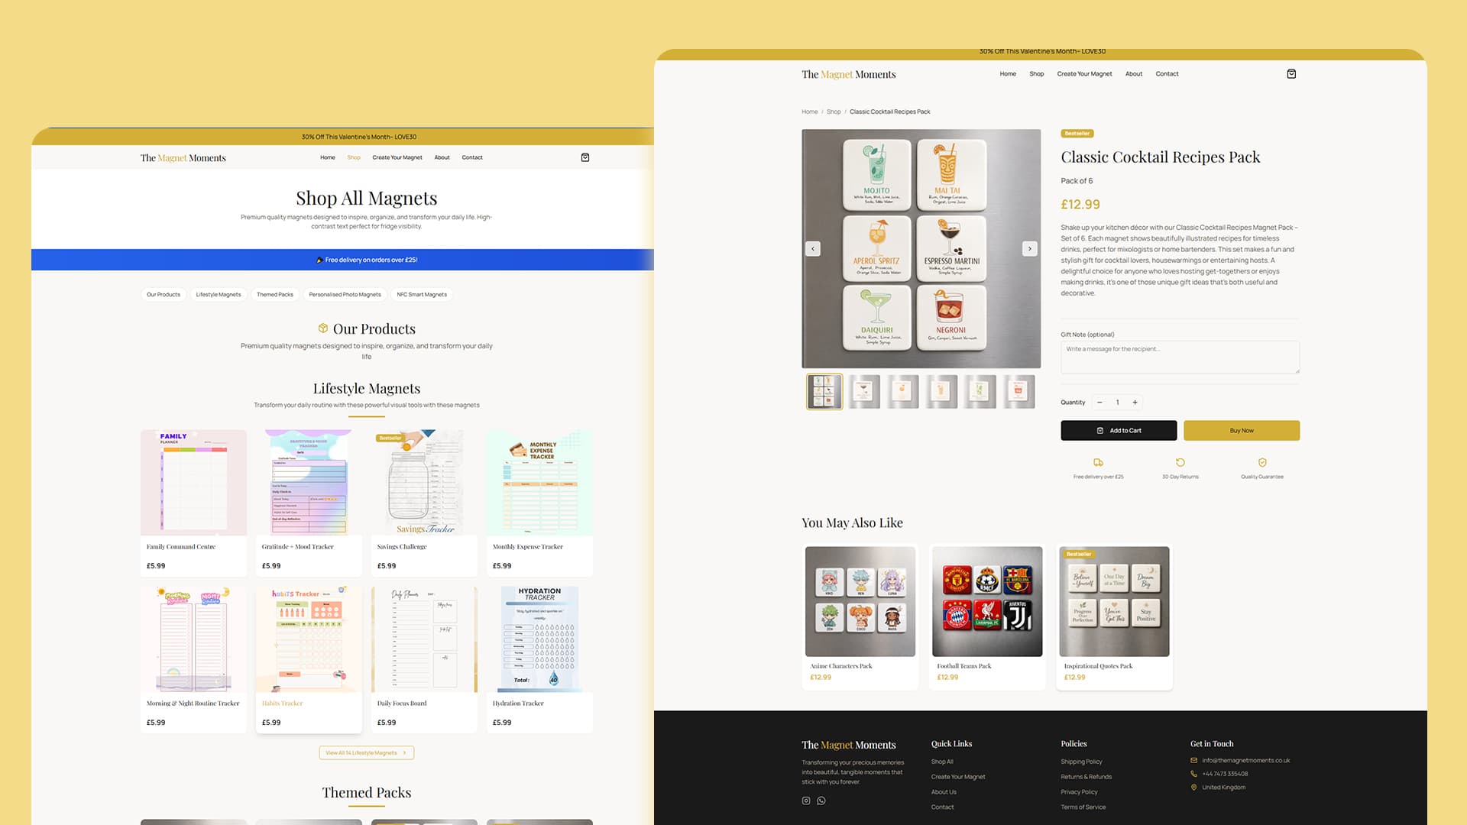Click the email envelope icon in footer
The image size is (1467, 825).
pyautogui.click(x=1193, y=760)
